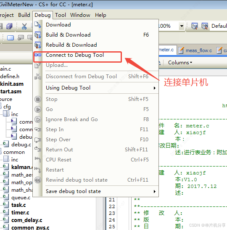Select the inc folder under common
The image size is (227, 230).
coord(15,160)
